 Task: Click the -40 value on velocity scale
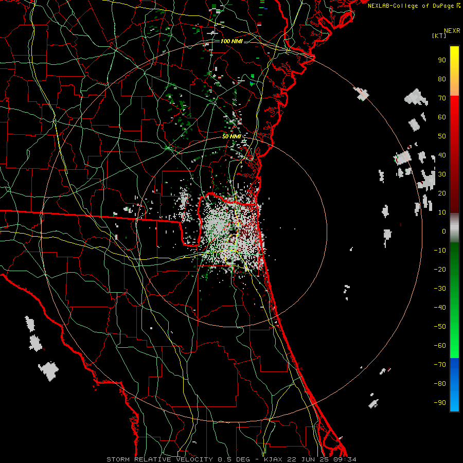(x=440, y=308)
